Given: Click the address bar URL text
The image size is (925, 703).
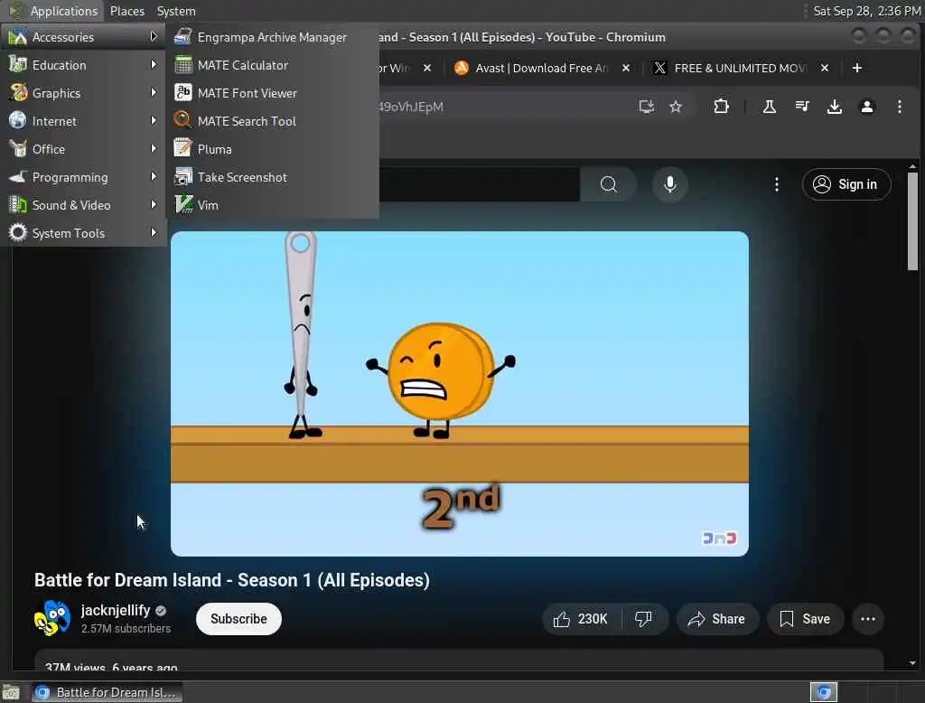Looking at the screenshot, I should pyautogui.click(x=411, y=107).
